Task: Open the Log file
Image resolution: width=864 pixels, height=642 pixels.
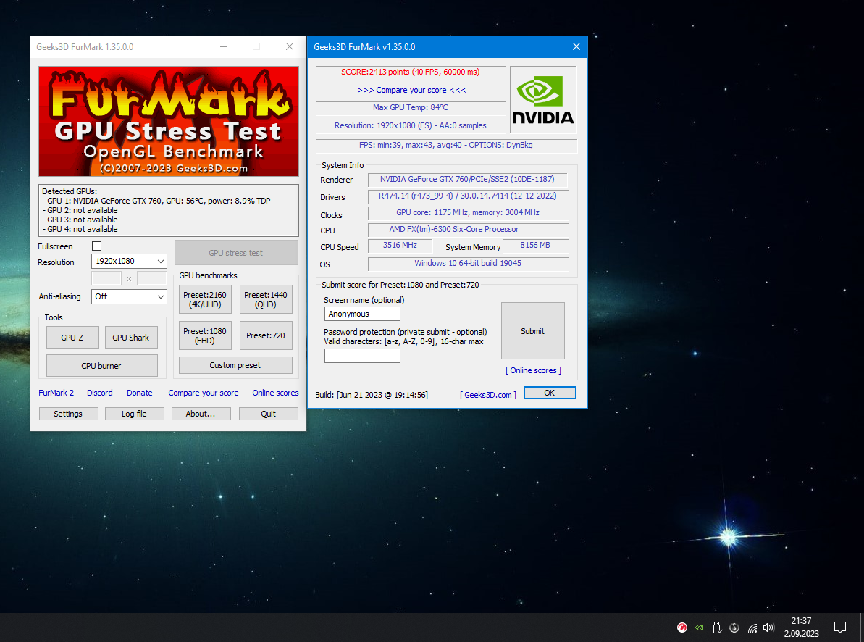Action: (135, 414)
